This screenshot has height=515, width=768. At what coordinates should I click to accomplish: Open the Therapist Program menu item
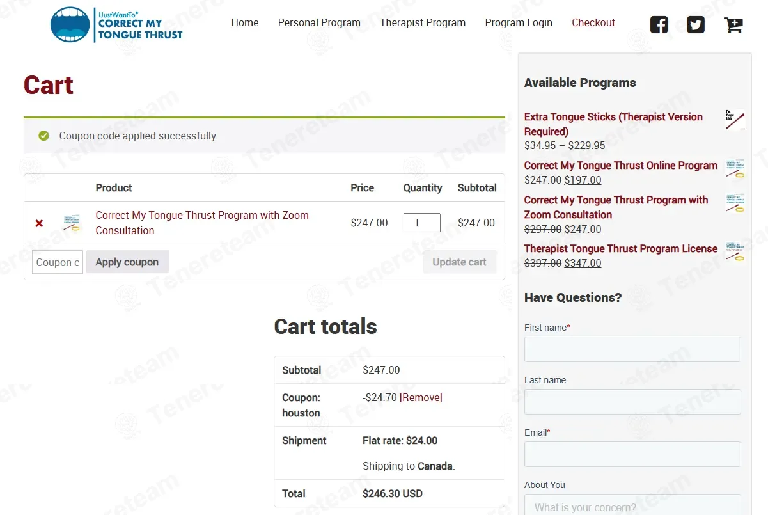(x=423, y=22)
